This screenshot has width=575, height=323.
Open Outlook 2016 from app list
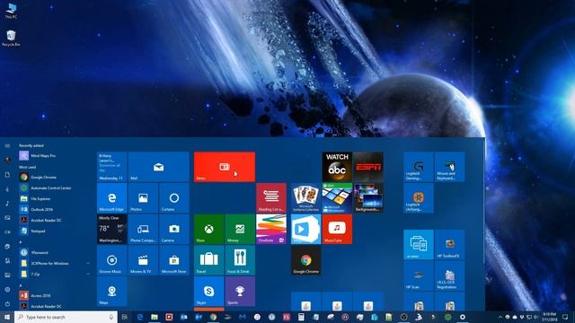coord(53,209)
